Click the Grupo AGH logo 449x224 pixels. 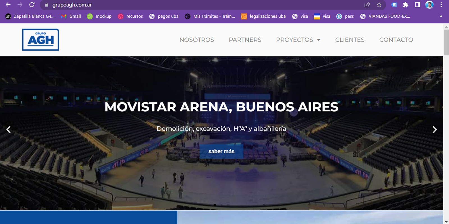41,39
